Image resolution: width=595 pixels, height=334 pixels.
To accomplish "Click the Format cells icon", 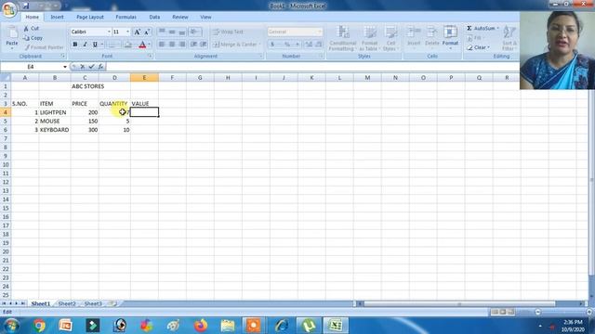I will (x=450, y=32).
